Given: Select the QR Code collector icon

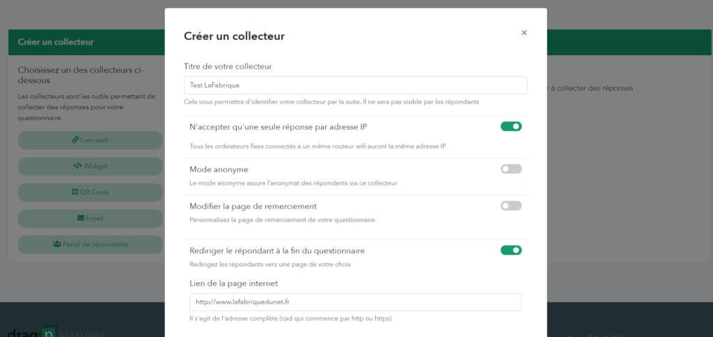Looking at the screenshot, I should click(x=76, y=192).
